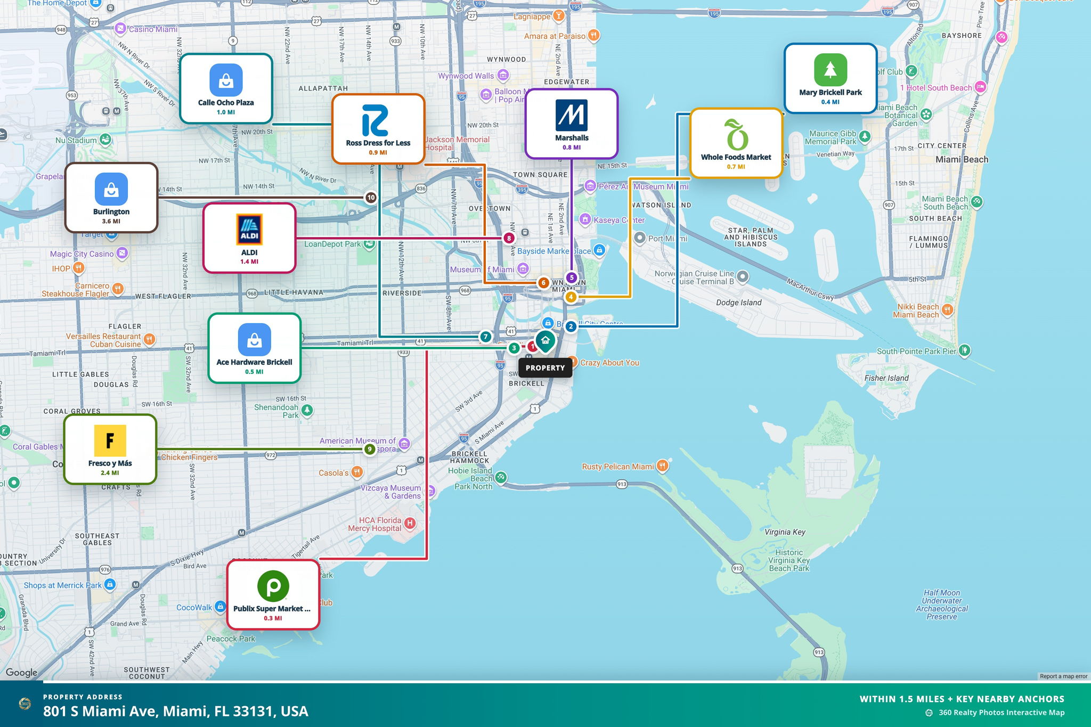Click numbered marker 10 on the map
This screenshot has height=727, width=1091.
[371, 198]
